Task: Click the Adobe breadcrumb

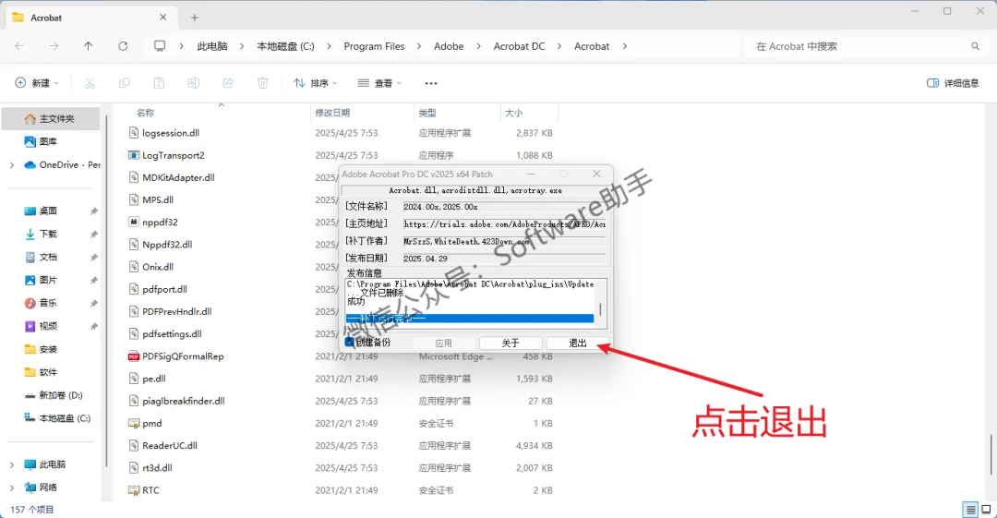Action: coord(449,46)
